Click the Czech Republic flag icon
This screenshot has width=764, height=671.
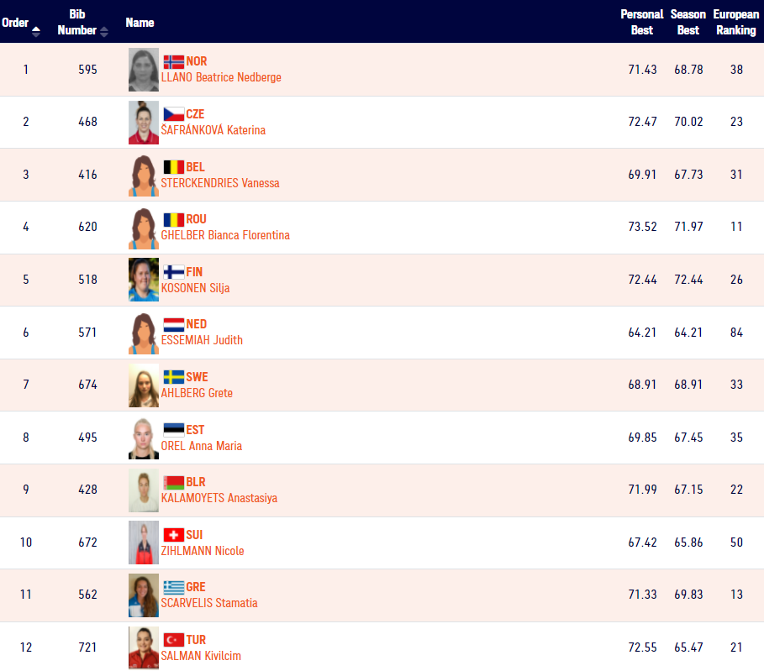(x=173, y=114)
